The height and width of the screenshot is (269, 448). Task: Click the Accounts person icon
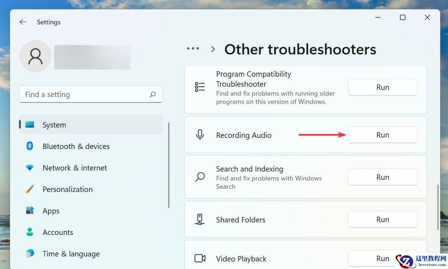(30, 232)
